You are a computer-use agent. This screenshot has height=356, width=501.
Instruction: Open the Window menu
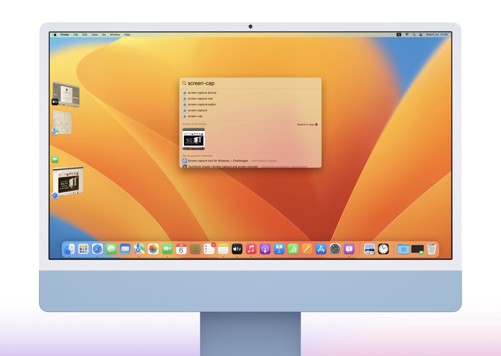pos(115,35)
